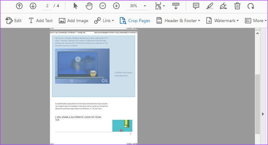Screen dimensions: 268x145
Task: Add a sticky note comment
Action: (196, 6)
